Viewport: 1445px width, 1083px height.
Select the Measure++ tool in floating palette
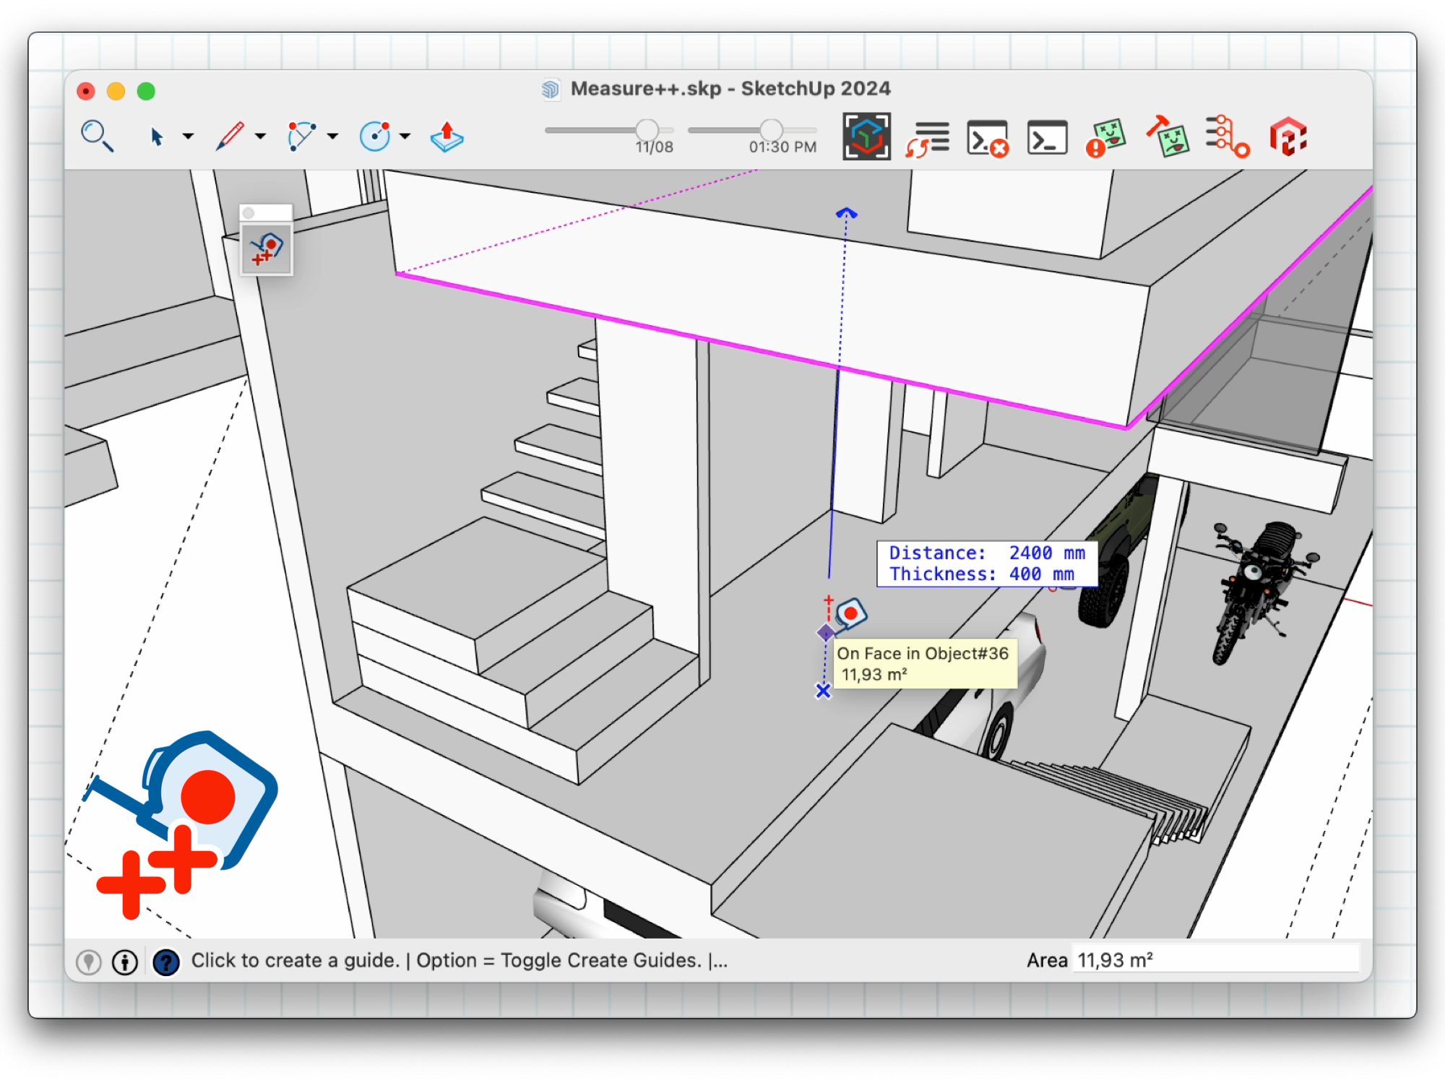[x=267, y=250]
